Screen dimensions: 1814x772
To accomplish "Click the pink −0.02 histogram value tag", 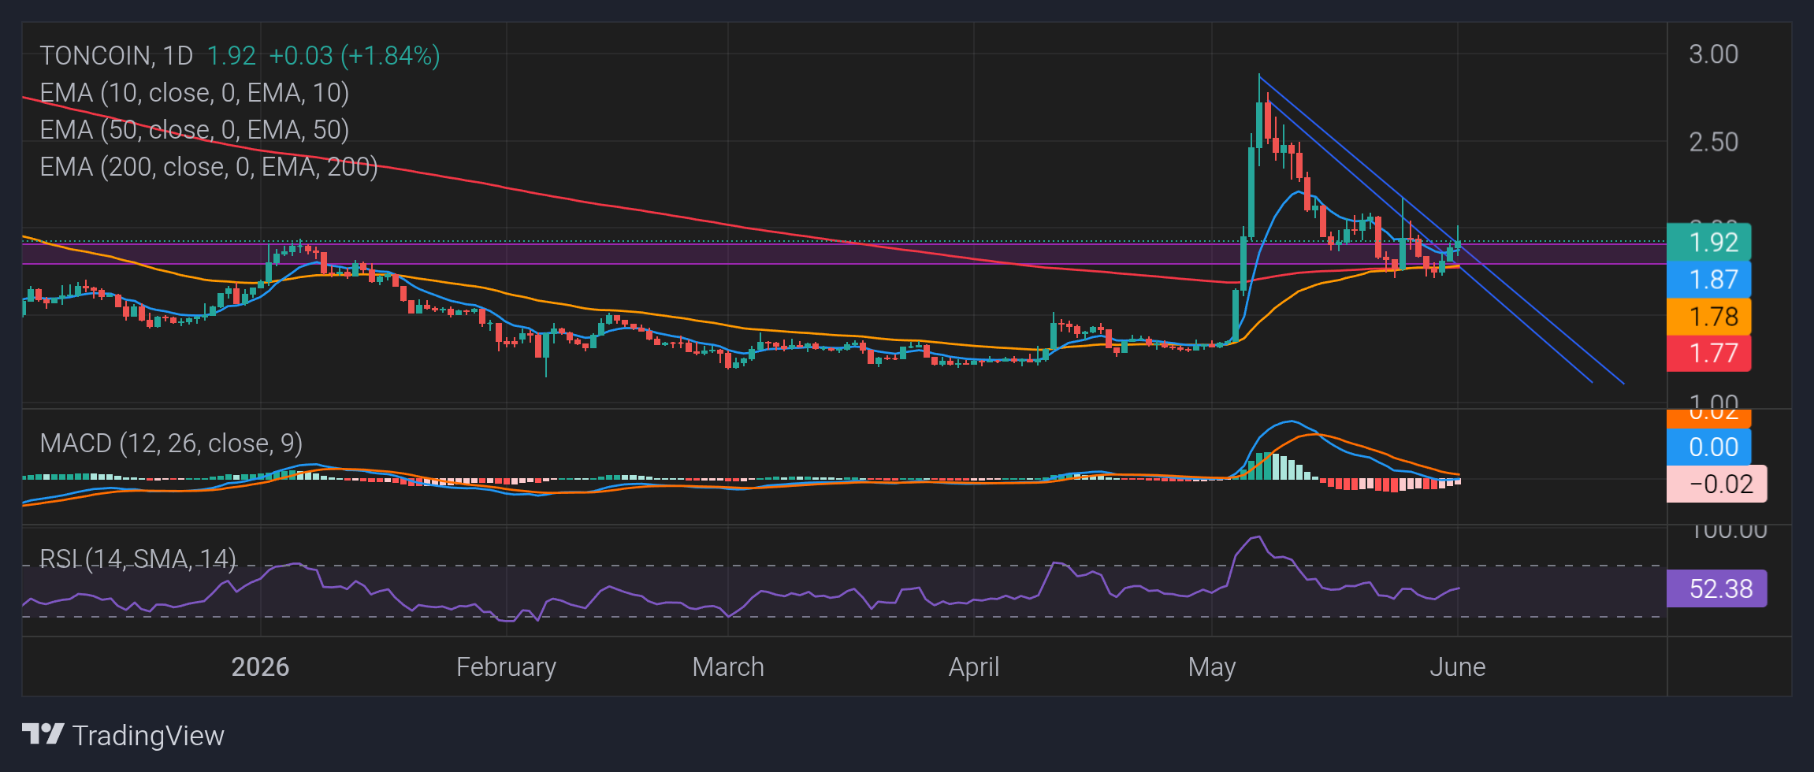I will (1717, 484).
